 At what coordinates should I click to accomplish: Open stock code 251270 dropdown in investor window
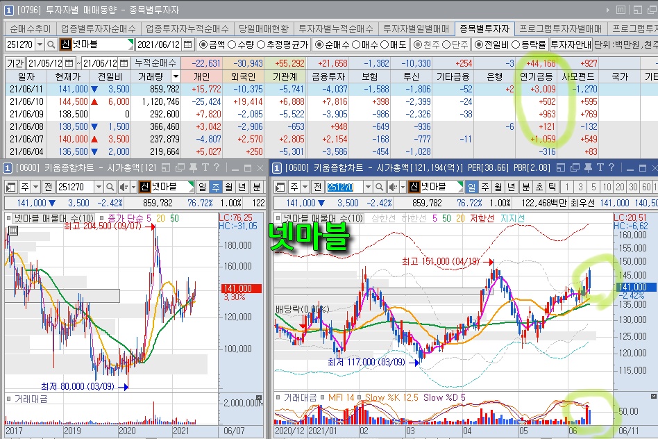(40, 44)
